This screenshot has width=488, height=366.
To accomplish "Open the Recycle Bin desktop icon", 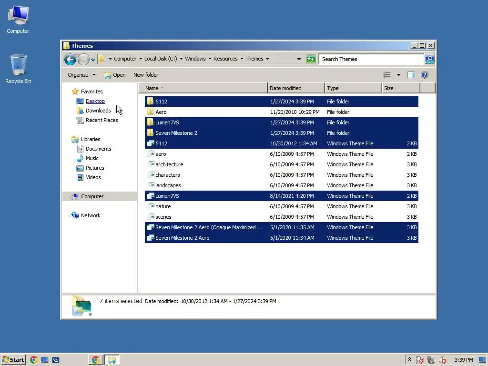I will [x=18, y=69].
